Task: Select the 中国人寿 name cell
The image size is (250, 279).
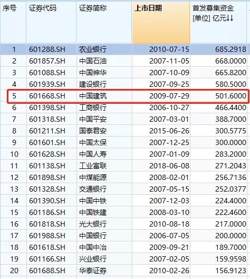Action: [x=93, y=154]
